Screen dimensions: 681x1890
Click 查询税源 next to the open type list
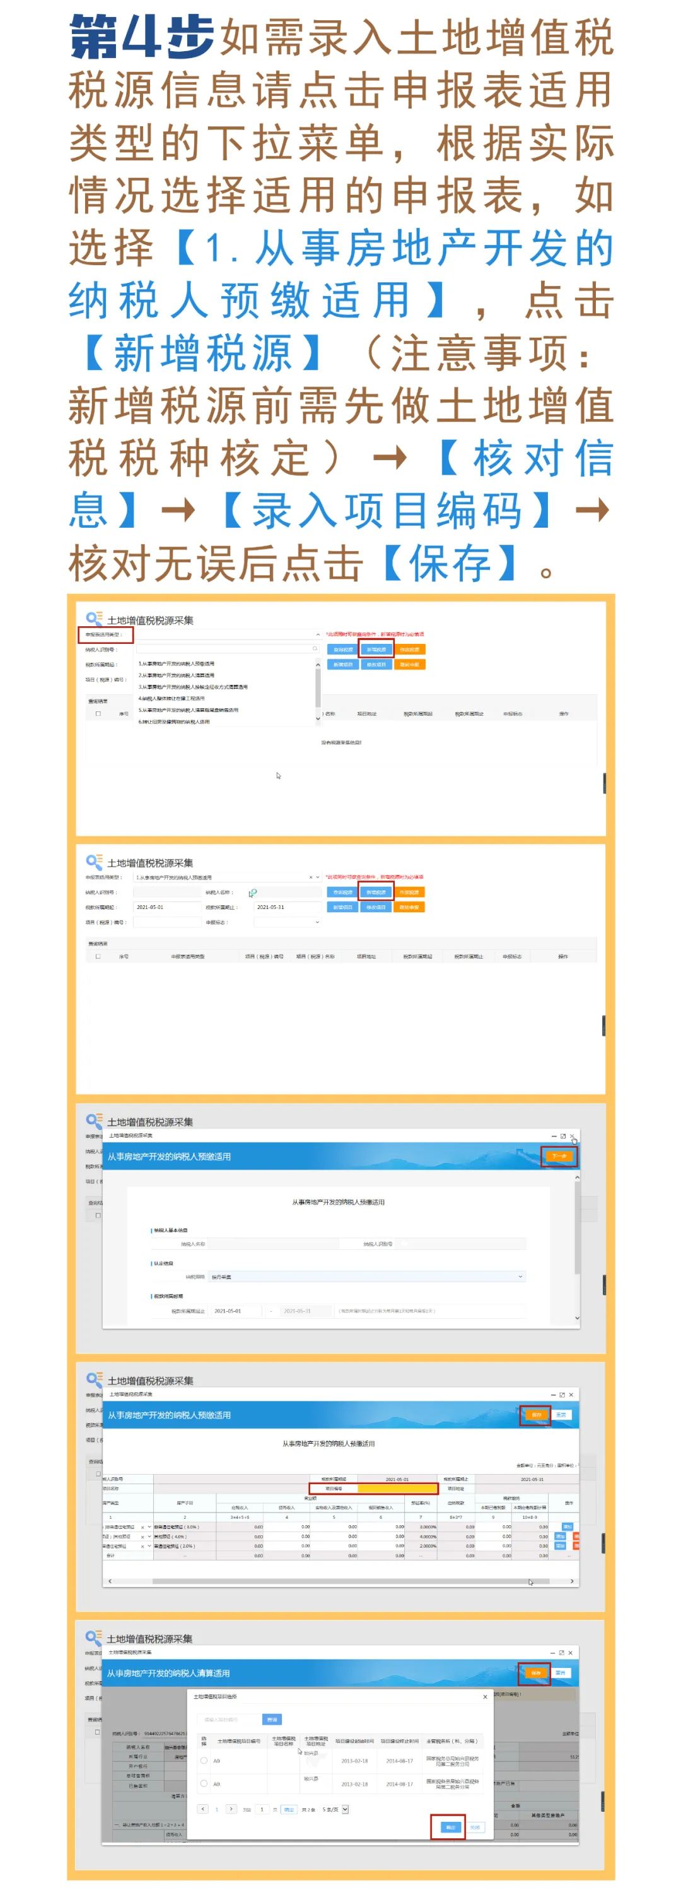pos(342,650)
